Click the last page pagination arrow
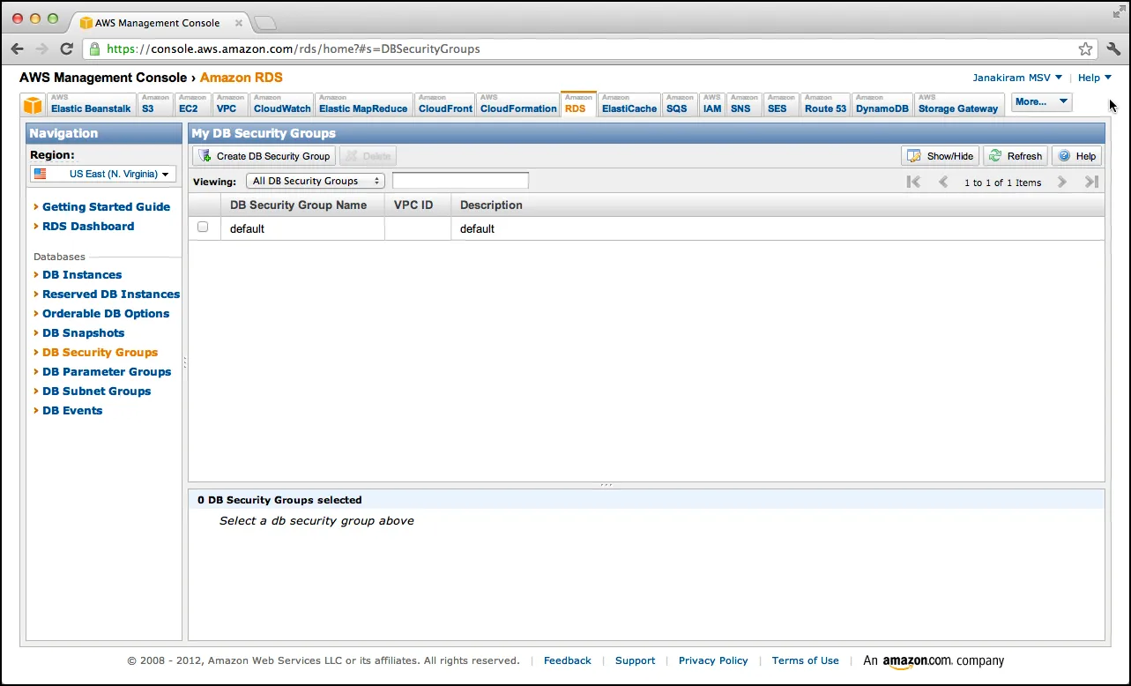 [x=1091, y=182]
